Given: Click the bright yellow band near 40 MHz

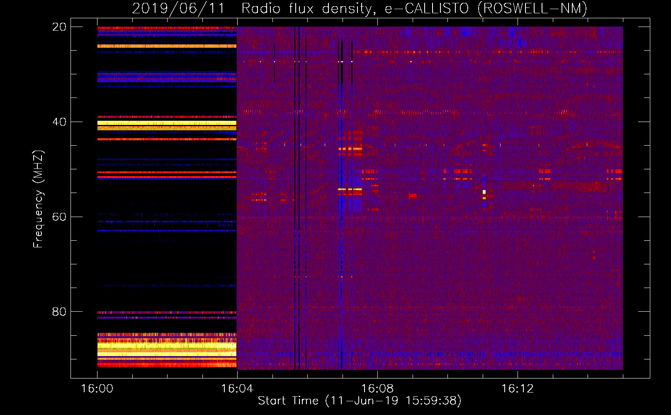Looking at the screenshot, I should coord(167,123).
